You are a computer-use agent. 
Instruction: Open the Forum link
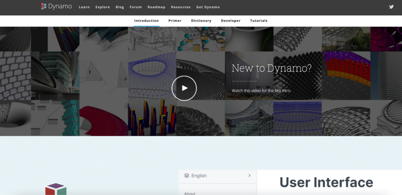[x=135, y=7]
